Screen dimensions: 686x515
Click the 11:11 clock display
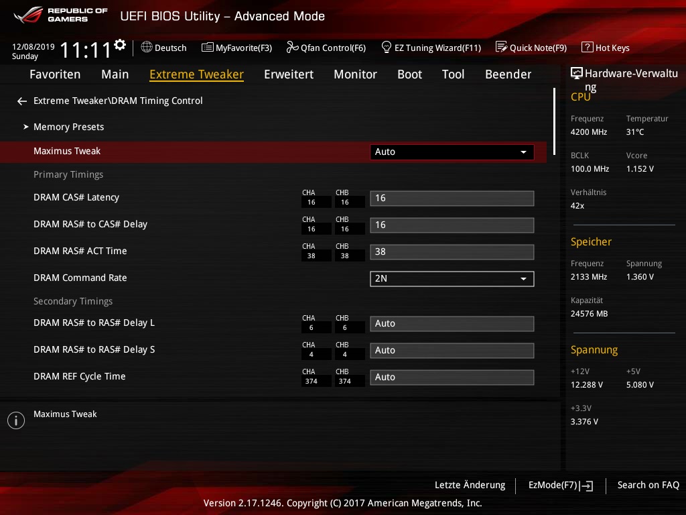coord(85,50)
